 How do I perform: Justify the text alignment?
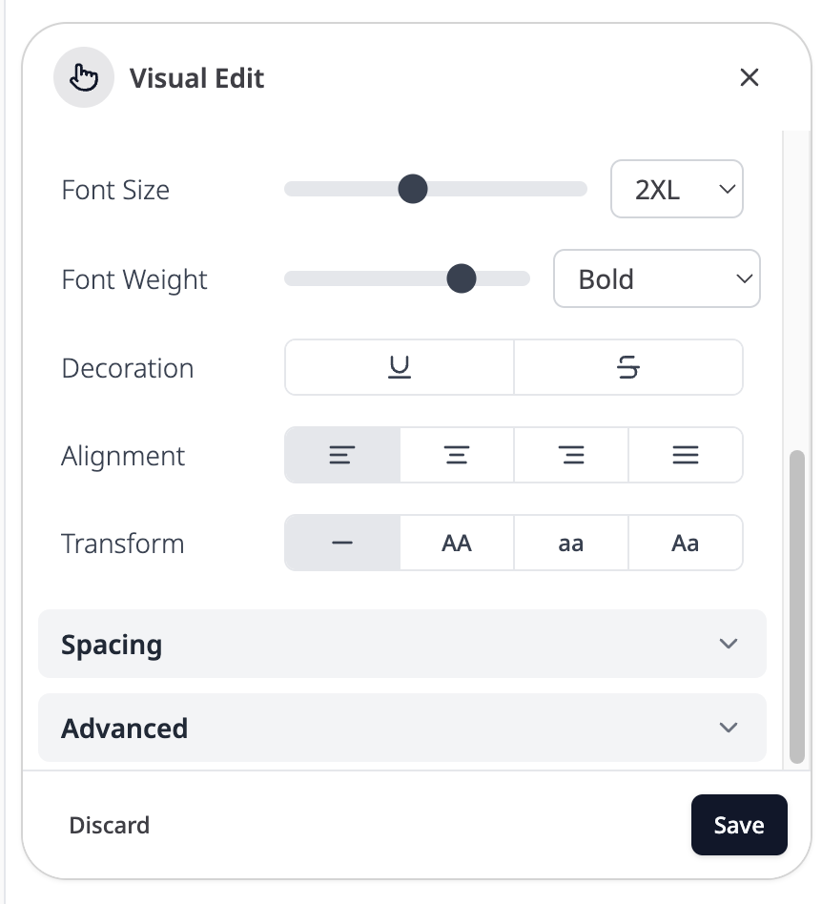tap(685, 456)
